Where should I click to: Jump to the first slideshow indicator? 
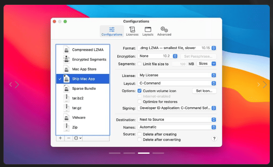(115, 153)
